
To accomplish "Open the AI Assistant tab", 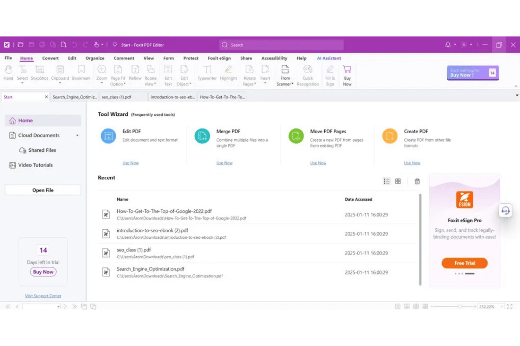I will pos(329,58).
